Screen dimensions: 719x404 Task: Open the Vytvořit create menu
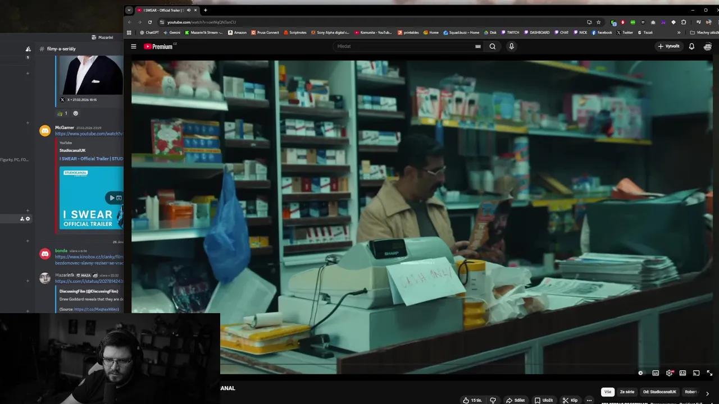(x=668, y=47)
